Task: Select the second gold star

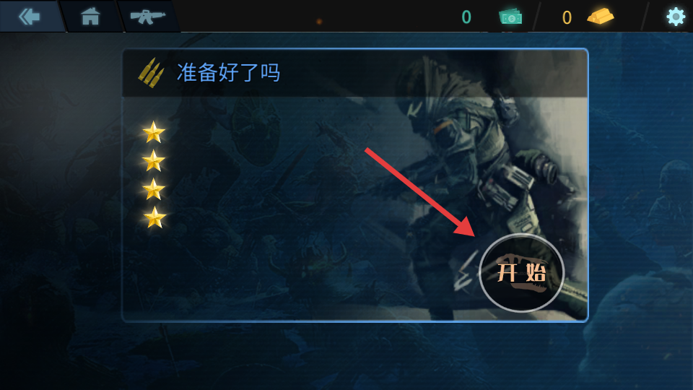Action: click(x=154, y=160)
